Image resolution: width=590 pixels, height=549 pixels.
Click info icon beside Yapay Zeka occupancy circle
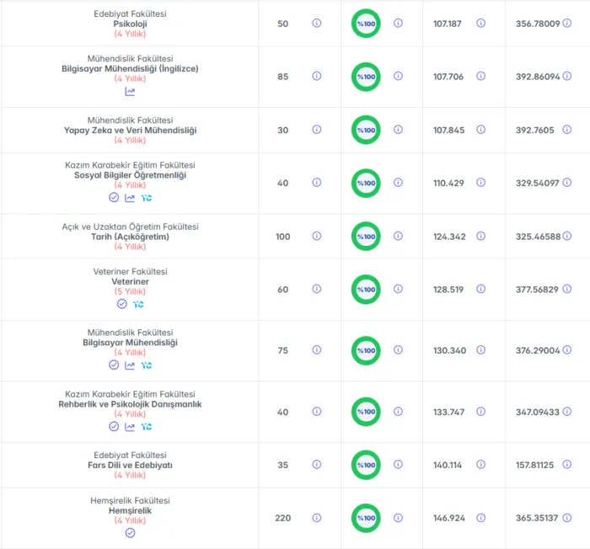coord(398,130)
